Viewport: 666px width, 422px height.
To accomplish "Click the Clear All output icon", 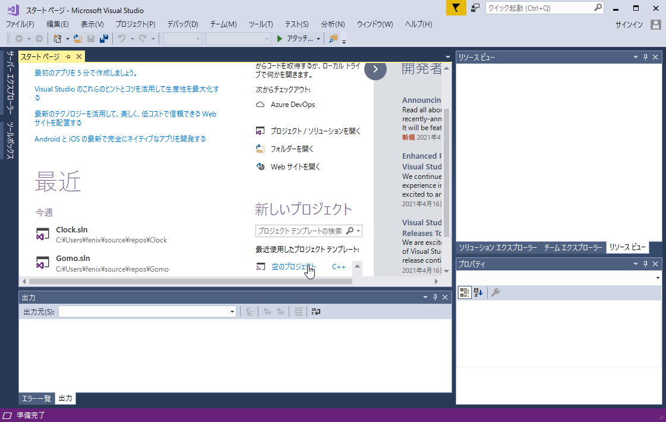I will click(x=298, y=311).
